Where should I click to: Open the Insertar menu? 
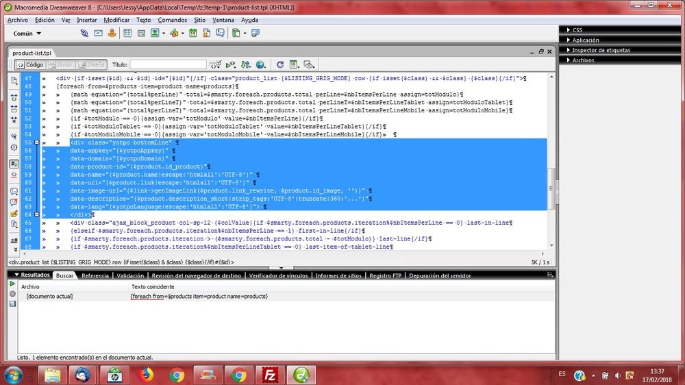pos(87,20)
